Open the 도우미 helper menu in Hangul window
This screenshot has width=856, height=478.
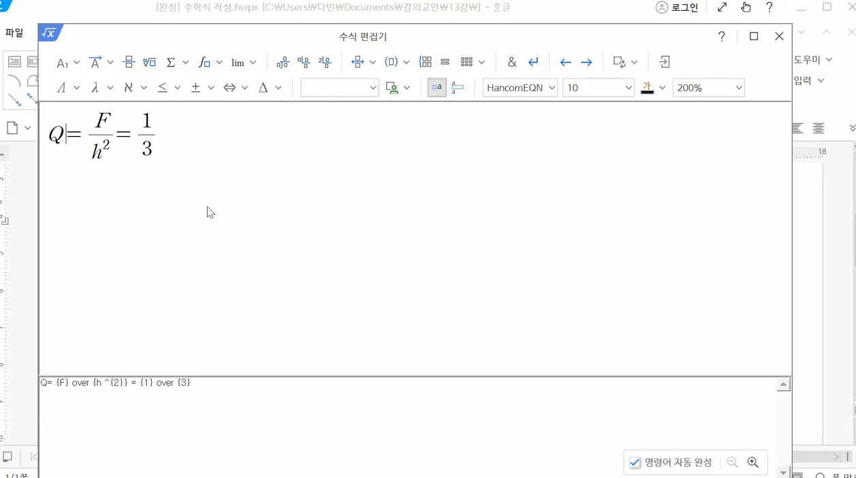pos(813,60)
